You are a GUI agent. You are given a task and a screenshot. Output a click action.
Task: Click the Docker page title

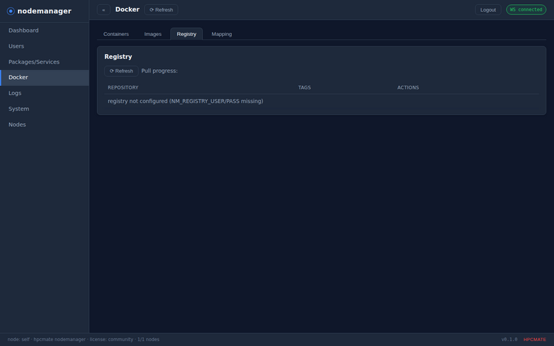point(127,10)
